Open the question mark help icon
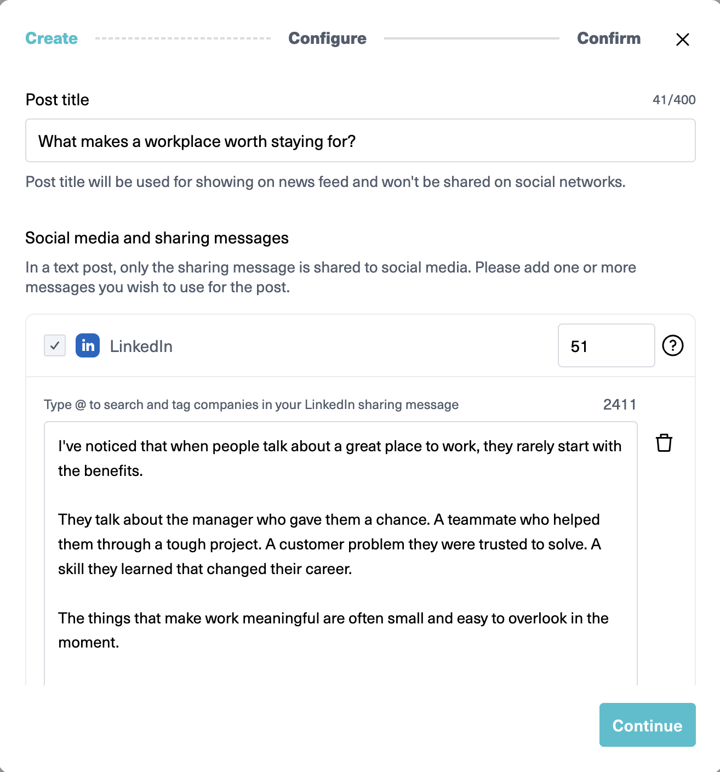The height and width of the screenshot is (772, 720). point(673,345)
